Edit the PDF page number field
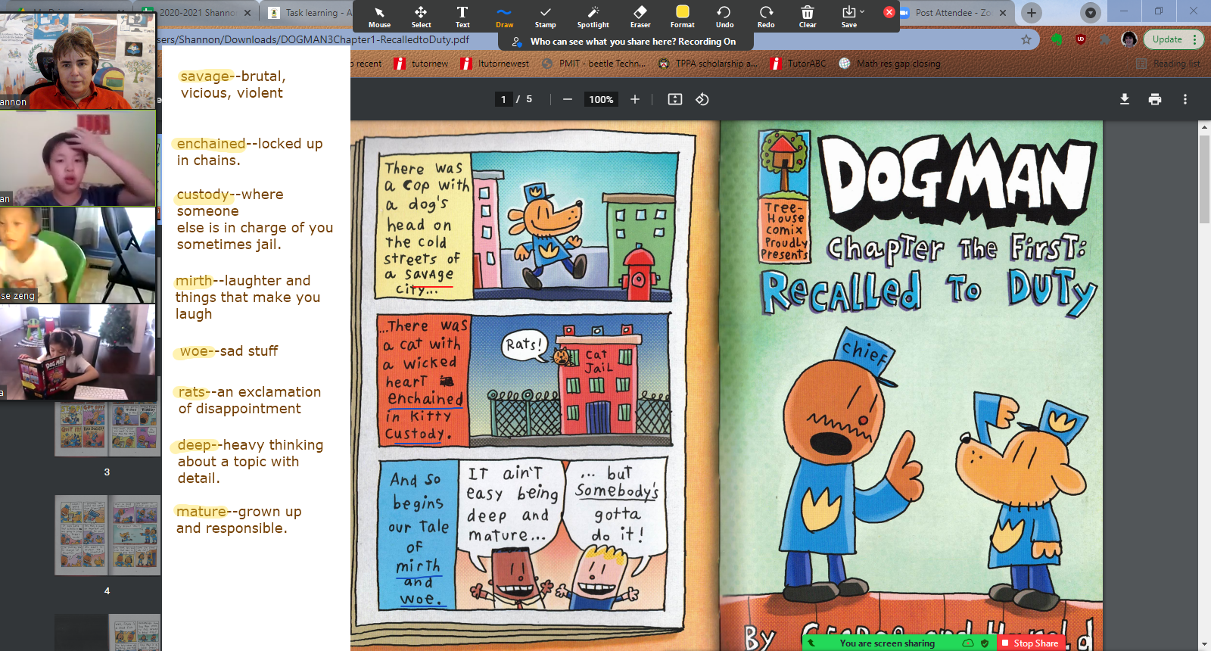Viewport: 1211px width, 651px height. (x=503, y=99)
